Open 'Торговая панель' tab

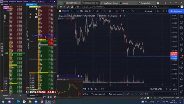tap(116, 94)
